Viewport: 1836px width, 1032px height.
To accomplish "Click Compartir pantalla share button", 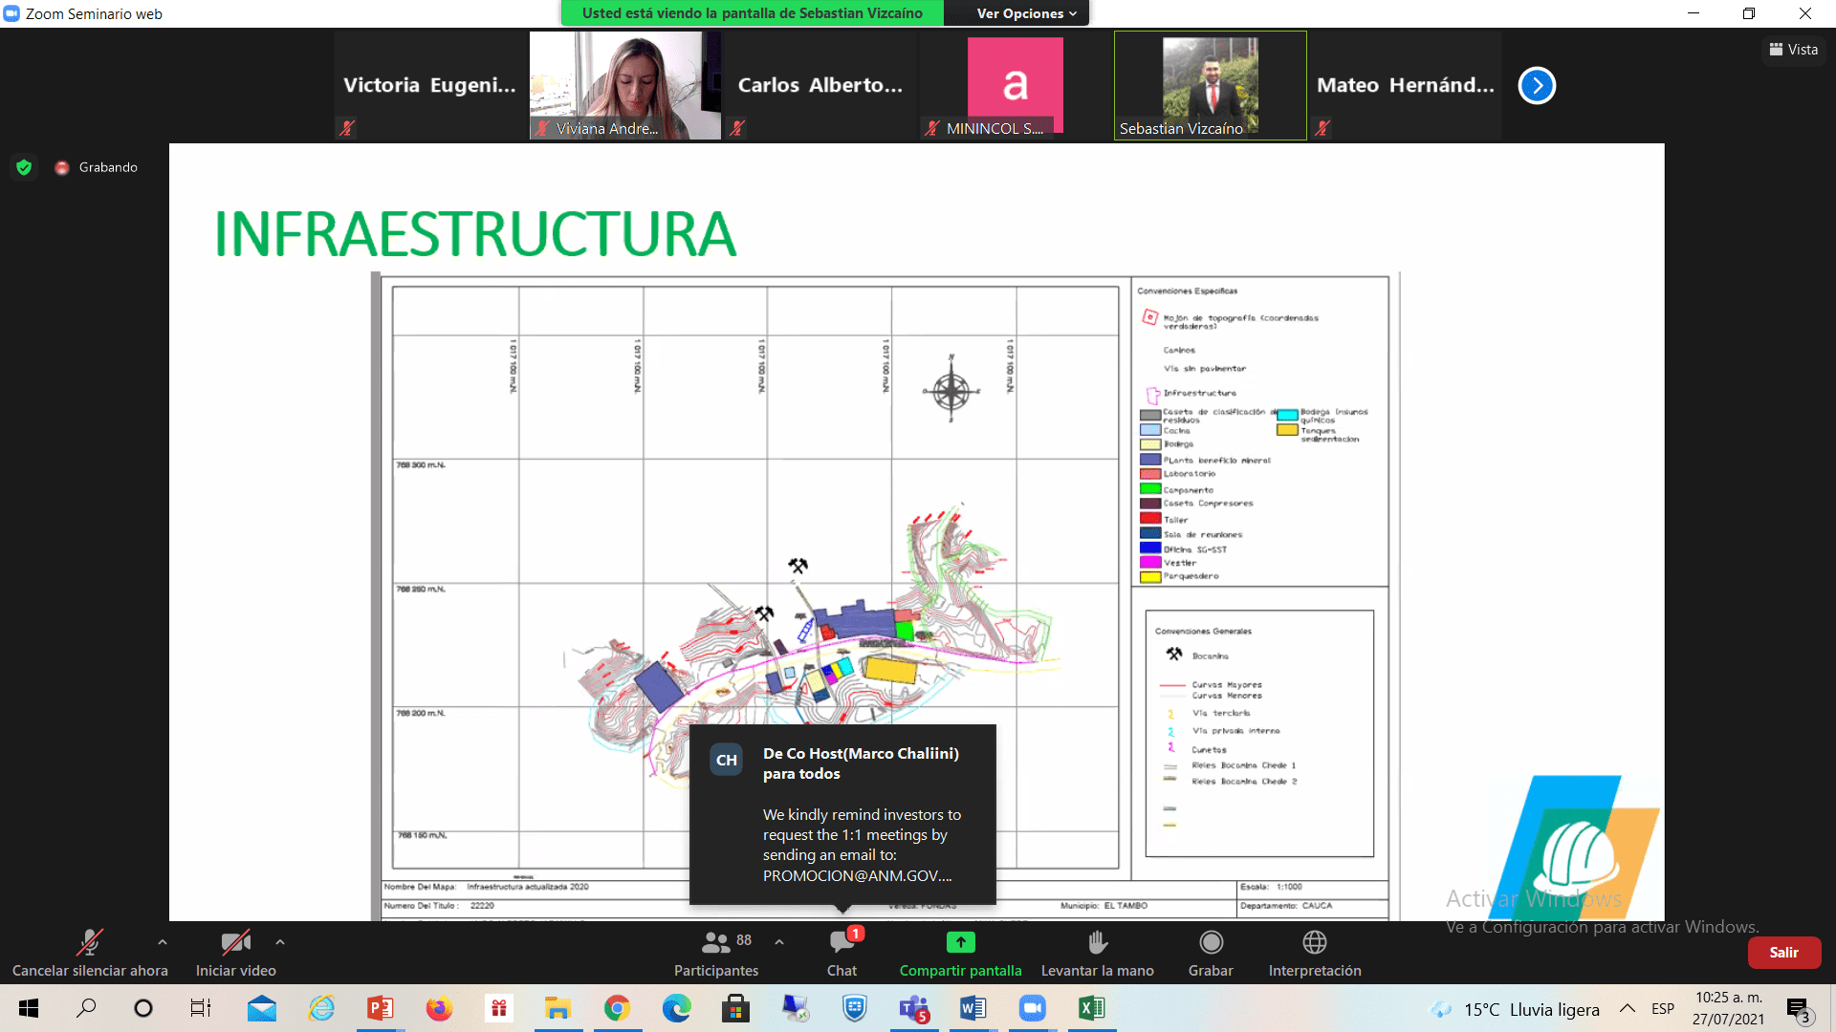I will (x=960, y=954).
